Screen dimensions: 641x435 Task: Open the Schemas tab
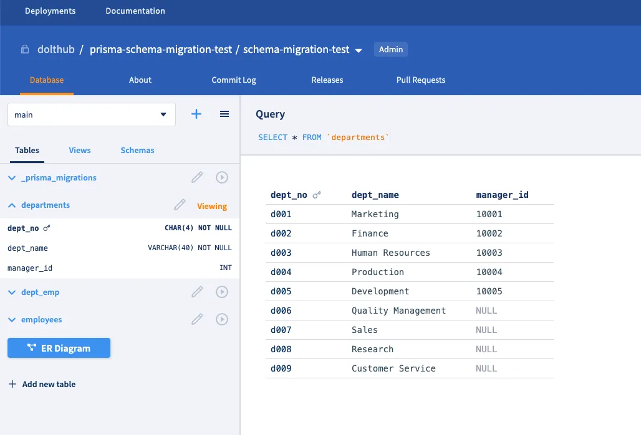(x=137, y=150)
